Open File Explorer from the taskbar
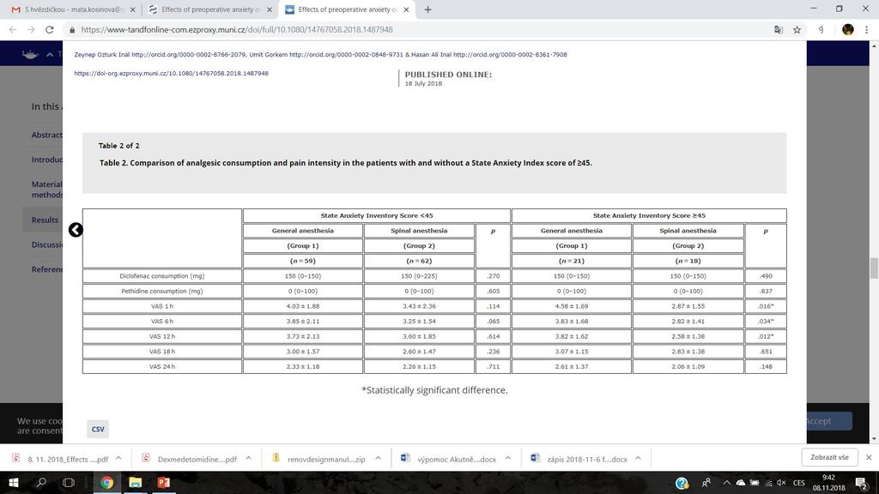The width and height of the screenshot is (879, 494). (135, 483)
